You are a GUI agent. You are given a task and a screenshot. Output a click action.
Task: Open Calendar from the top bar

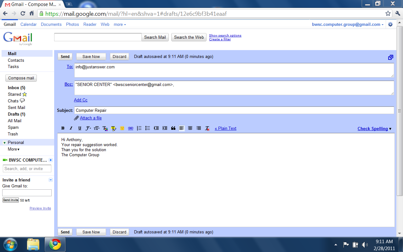(x=28, y=24)
